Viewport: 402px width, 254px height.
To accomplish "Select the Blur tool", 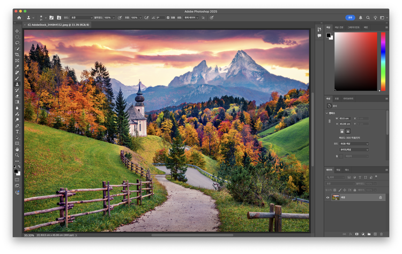I will pos(17,108).
